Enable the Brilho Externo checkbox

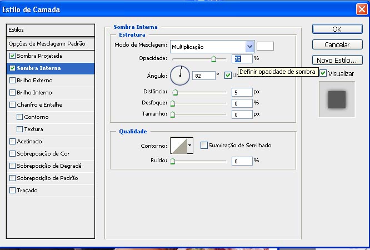pyautogui.click(x=13, y=81)
